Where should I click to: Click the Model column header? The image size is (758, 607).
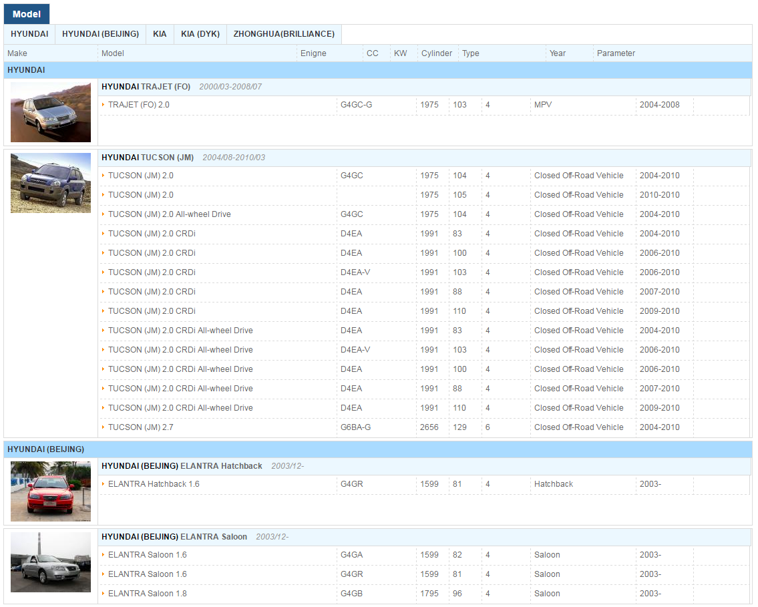coord(113,53)
